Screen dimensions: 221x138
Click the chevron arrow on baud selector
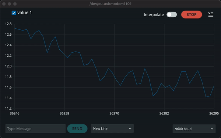212,129
